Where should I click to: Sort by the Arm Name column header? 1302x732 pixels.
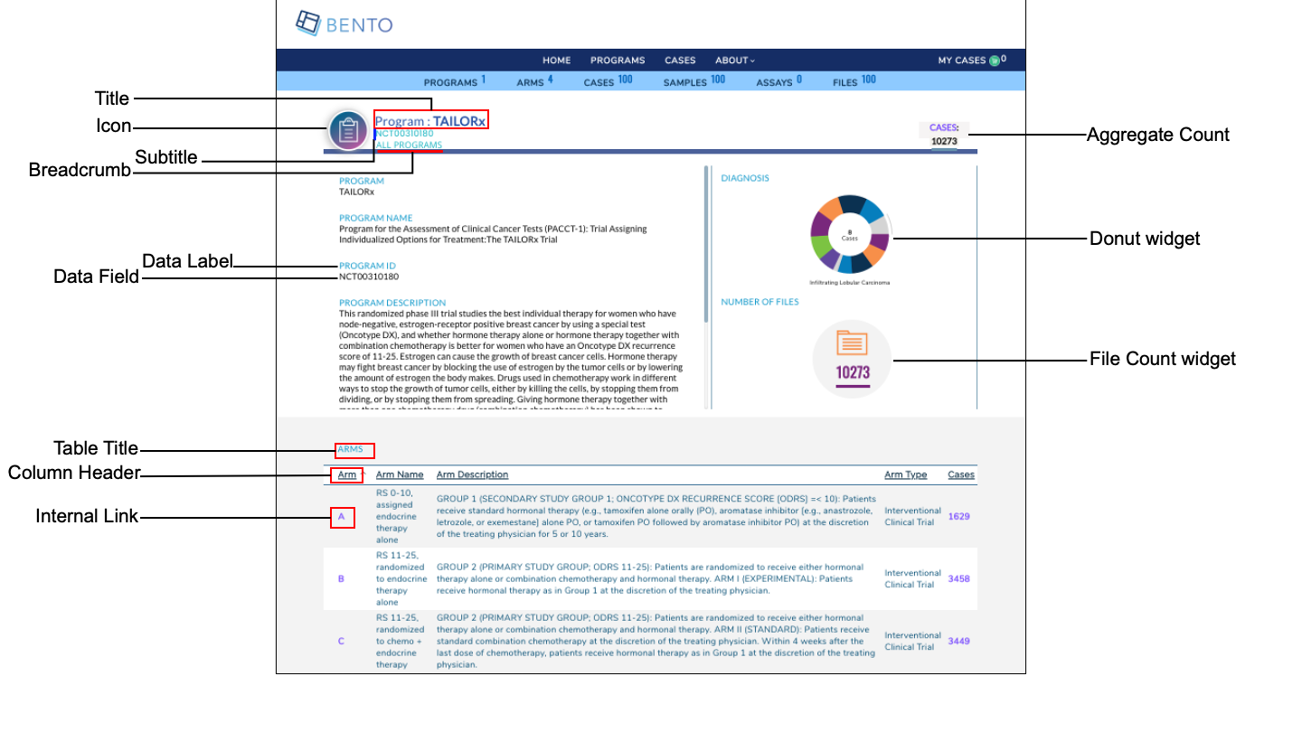[x=400, y=474]
